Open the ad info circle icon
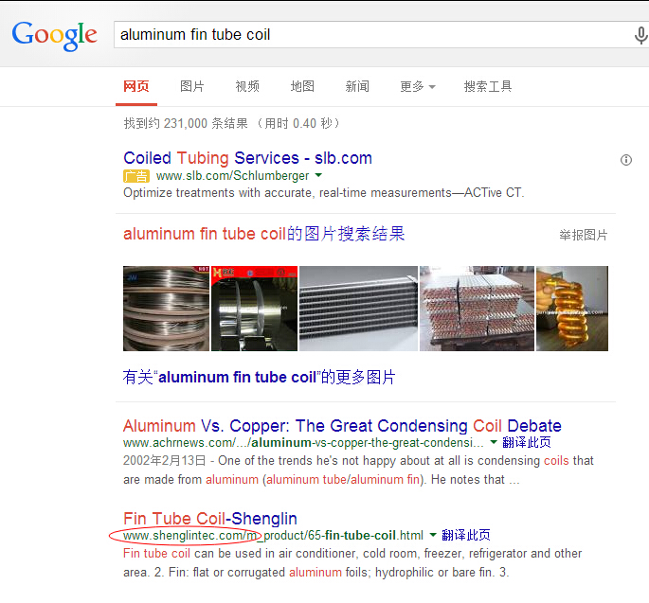The height and width of the screenshot is (603, 649). click(626, 160)
